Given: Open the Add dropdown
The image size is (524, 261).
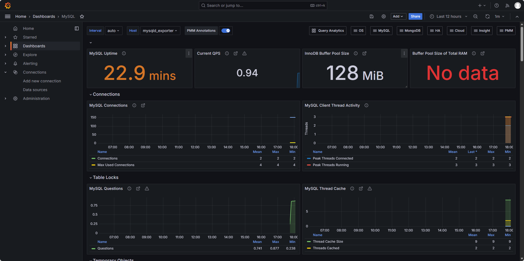Looking at the screenshot, I should click(x=398, y=16).
